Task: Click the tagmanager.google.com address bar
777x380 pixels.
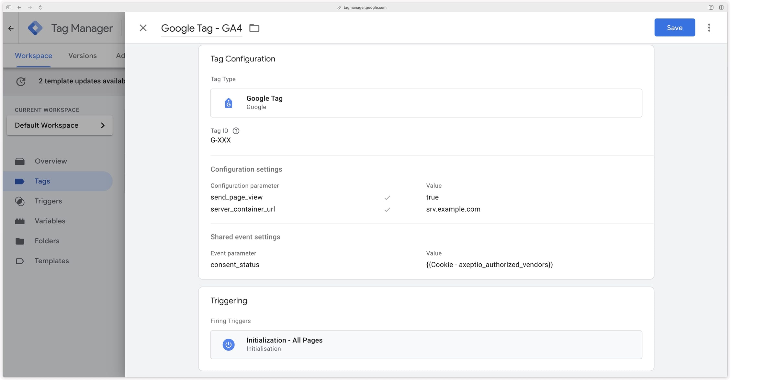Action: [x=362, y=7]
